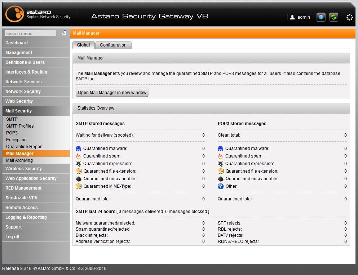Click "Clean total:" label
Viewport: 358px width, 275px height.
(x=229, y=135)
